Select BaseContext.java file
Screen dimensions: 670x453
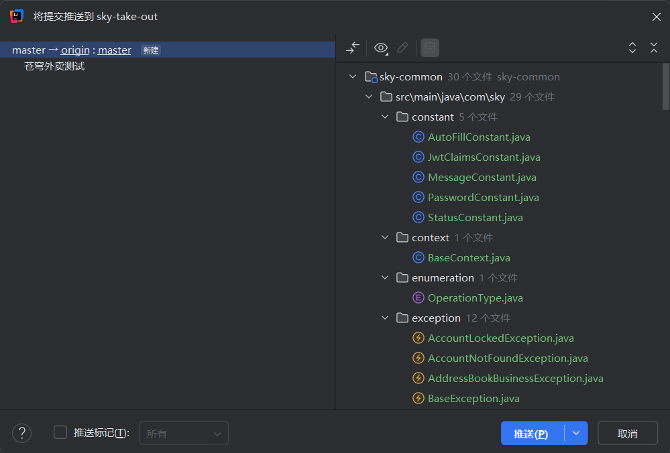469,257
